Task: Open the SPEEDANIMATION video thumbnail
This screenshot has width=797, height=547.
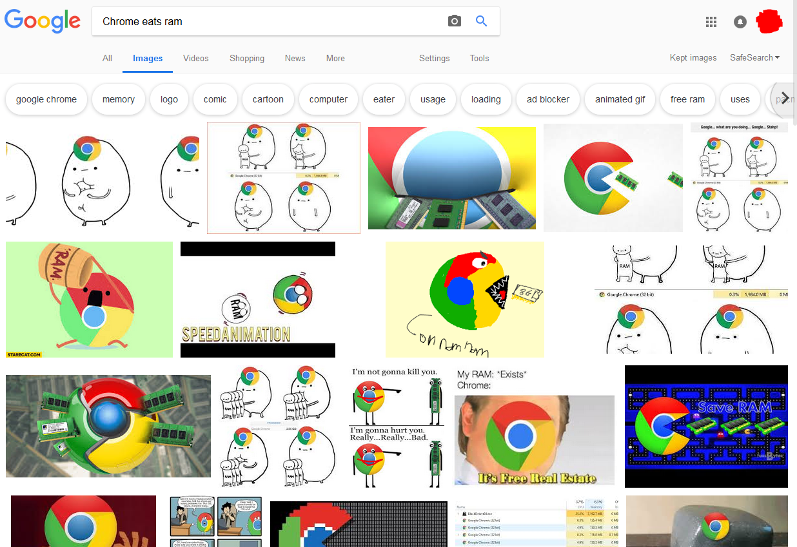Action: click(x=258, y=300)
